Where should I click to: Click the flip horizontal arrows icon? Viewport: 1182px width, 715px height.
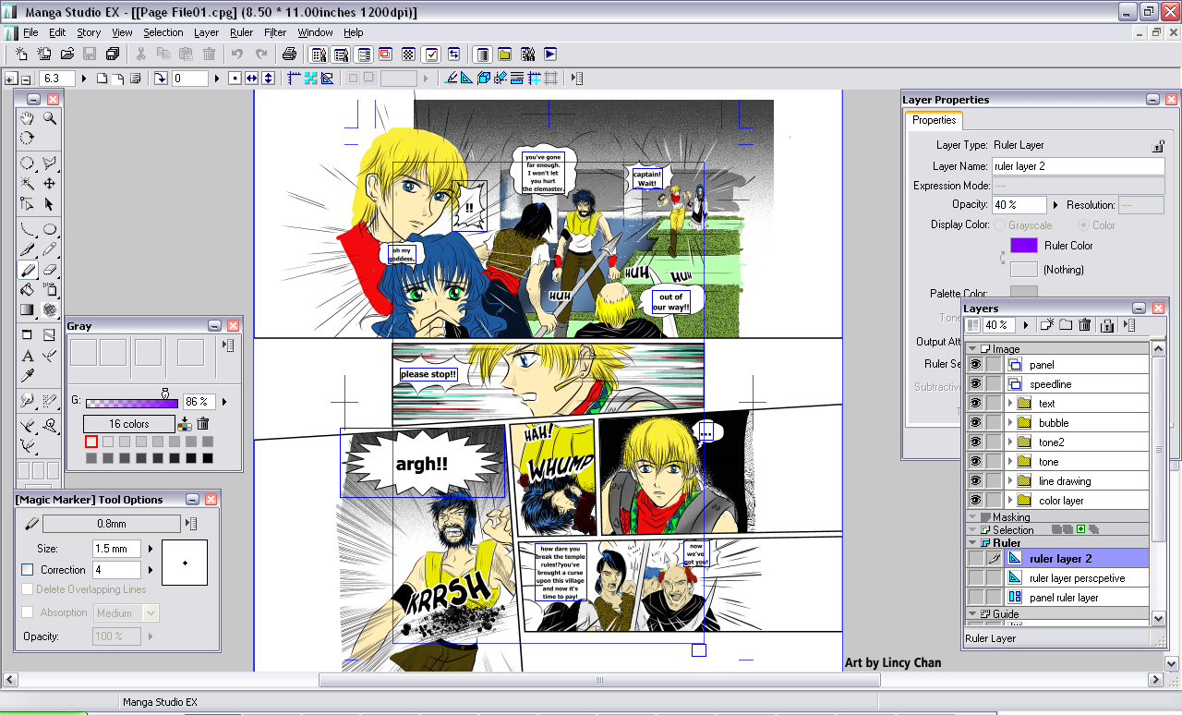click(x=251, y=79)
